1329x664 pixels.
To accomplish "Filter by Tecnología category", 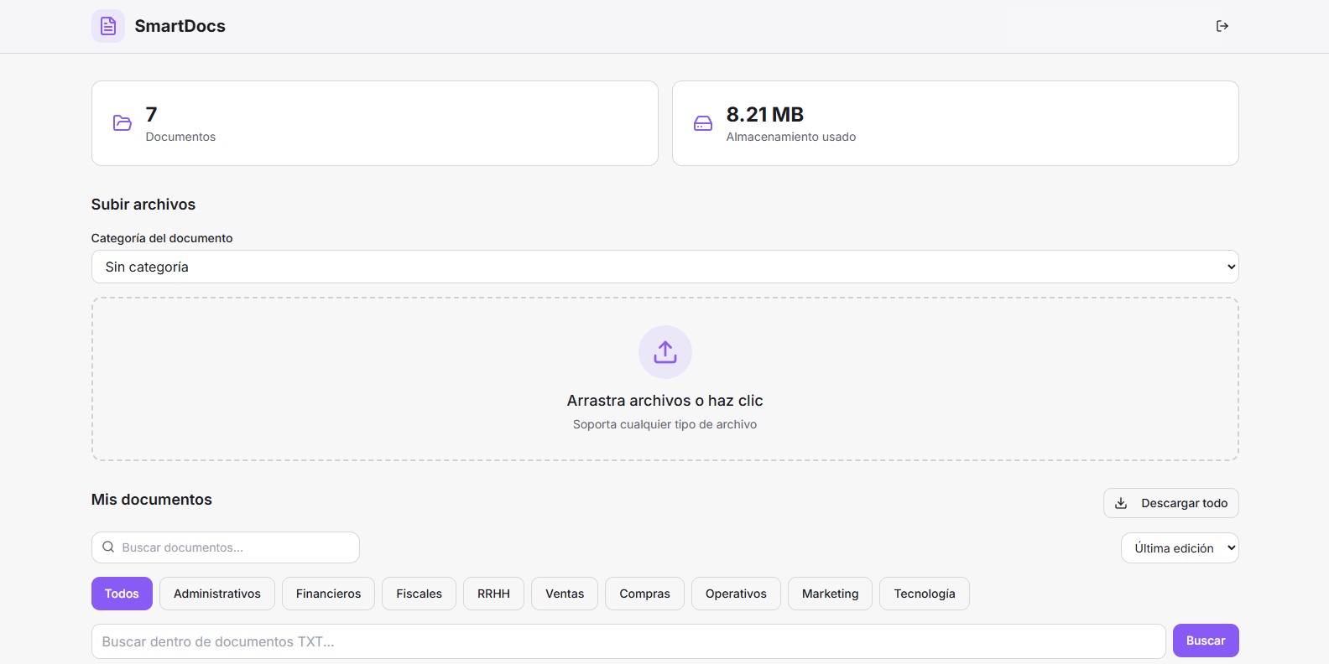I will click(x=925, y=594).
